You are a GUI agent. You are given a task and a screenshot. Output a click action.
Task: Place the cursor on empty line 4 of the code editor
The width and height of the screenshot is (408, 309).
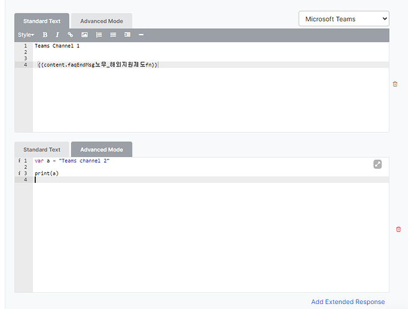point(211,180)
